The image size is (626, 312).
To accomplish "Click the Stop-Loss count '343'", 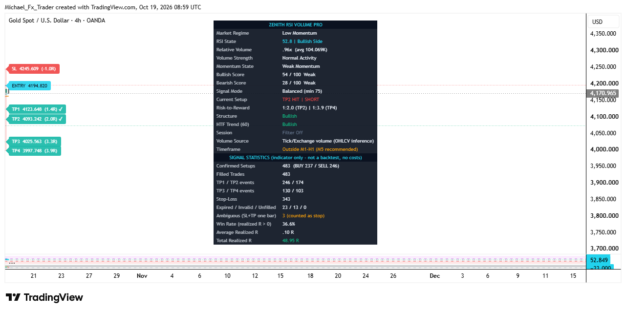I will tap(286, 199).
